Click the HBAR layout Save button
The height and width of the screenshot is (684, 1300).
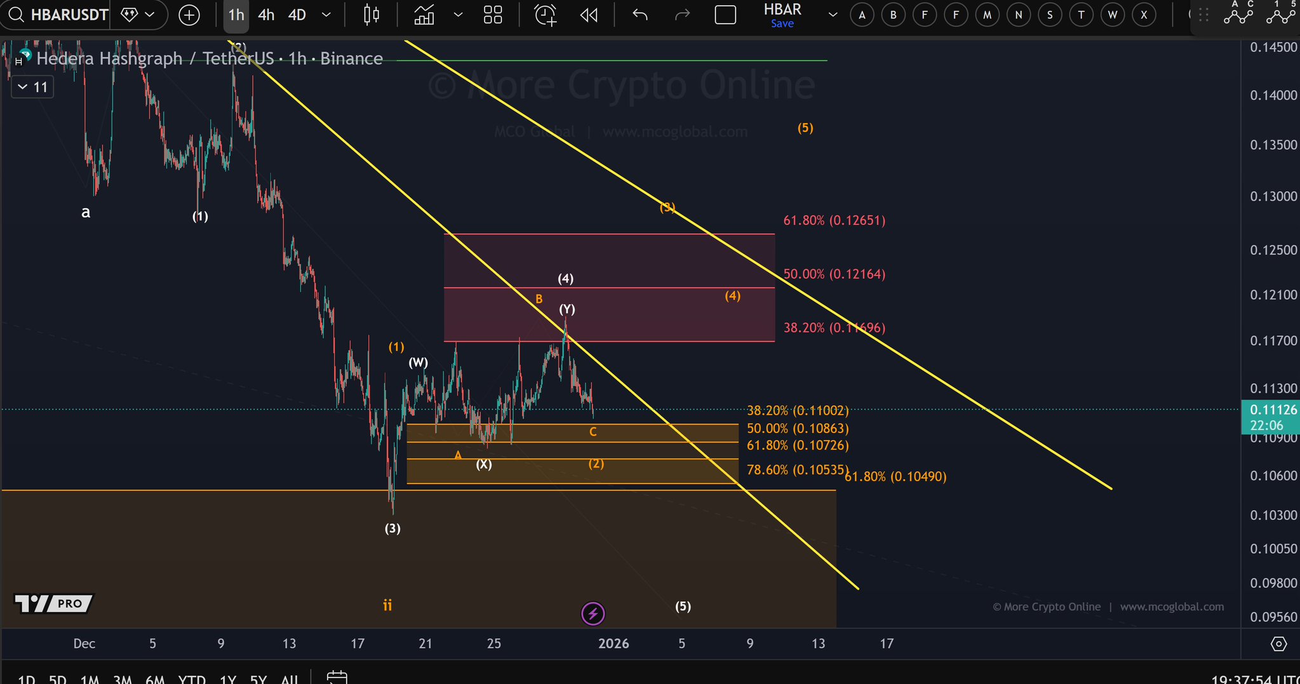(782, 23)
